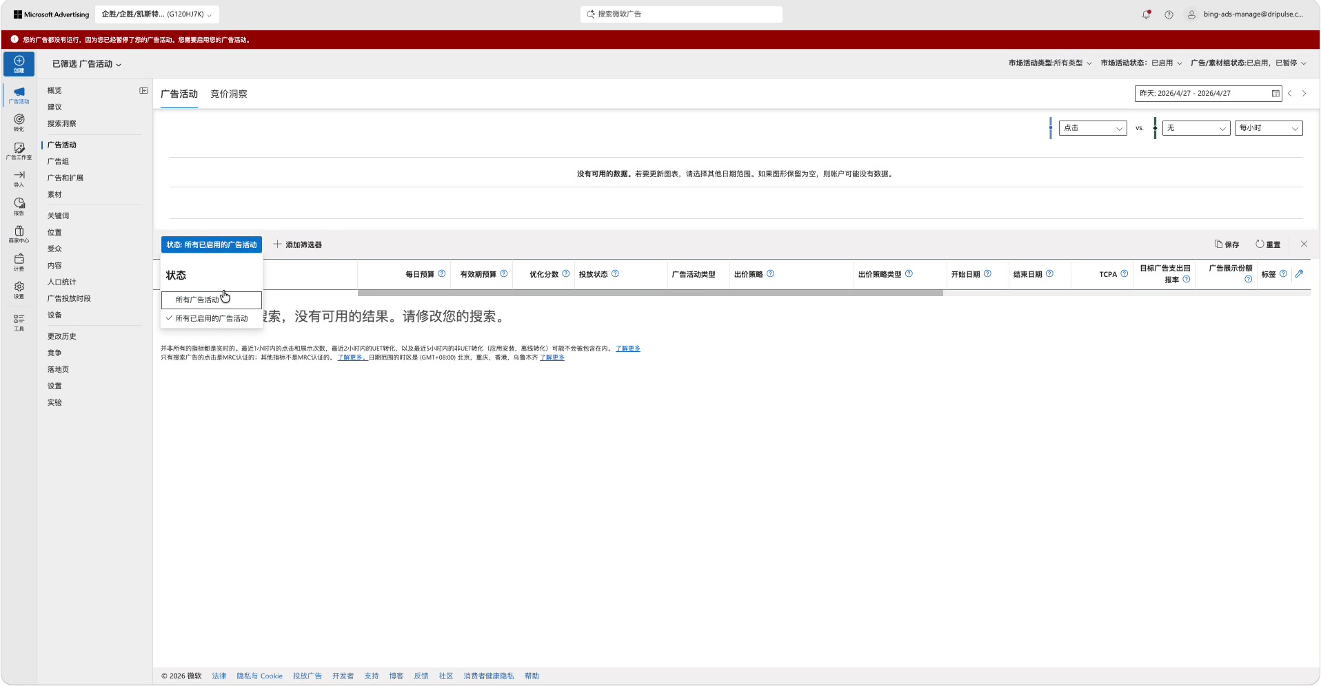This screenshot has height=686, width=1321.
Task: Click the 帮助 footer link
Action: click(532, 676)
